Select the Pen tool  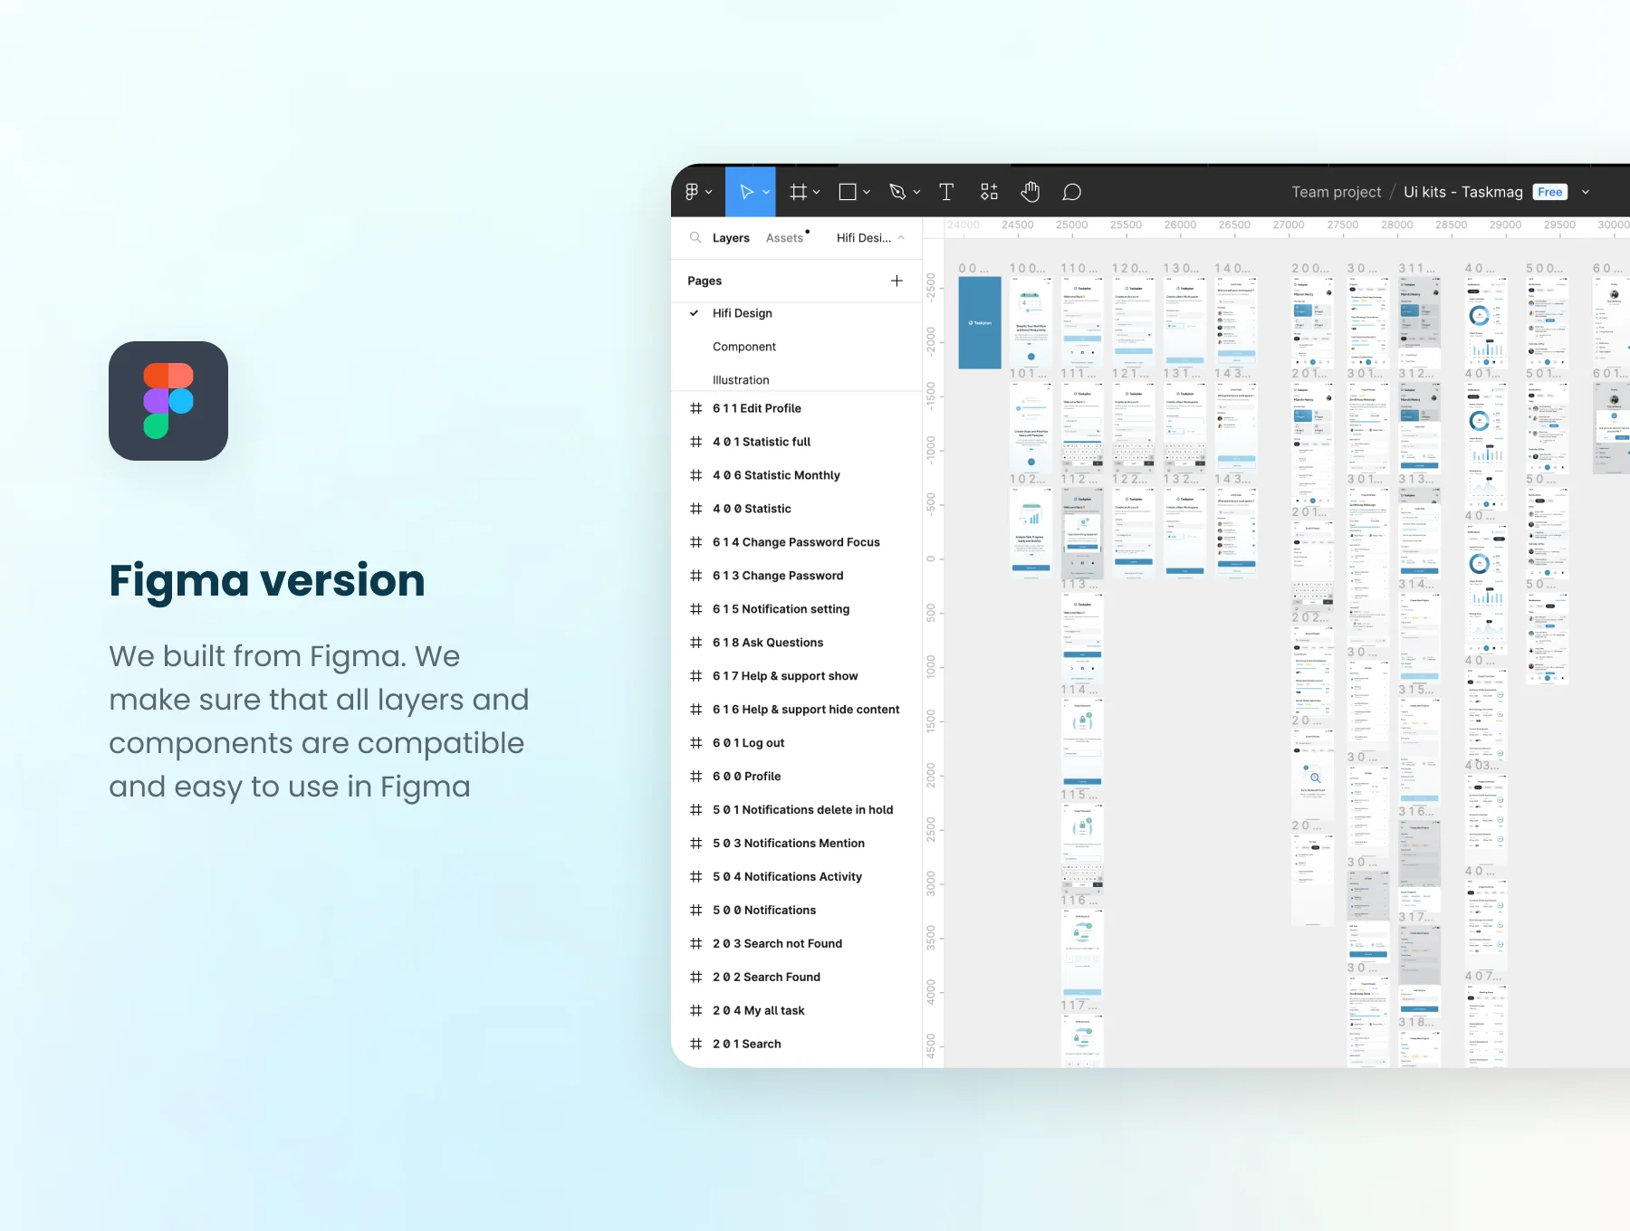897,192
